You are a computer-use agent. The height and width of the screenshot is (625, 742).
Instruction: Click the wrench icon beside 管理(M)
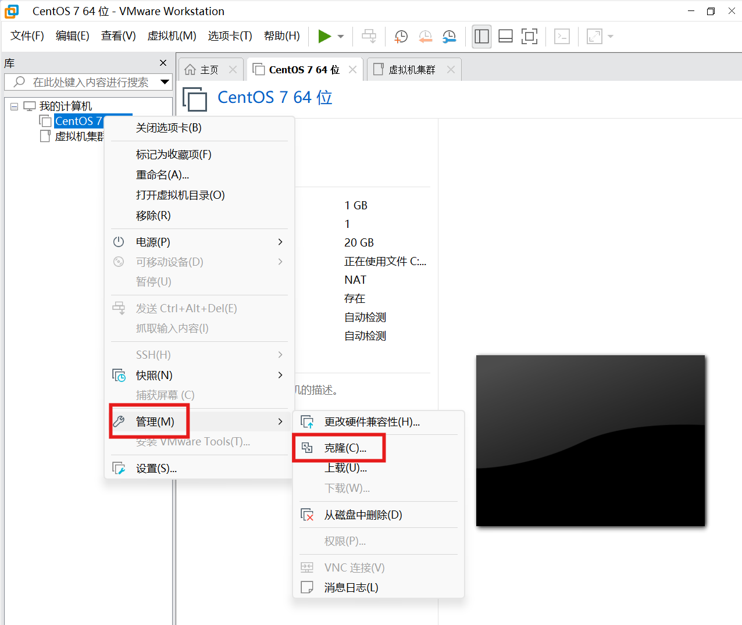[x=119, y=422]
